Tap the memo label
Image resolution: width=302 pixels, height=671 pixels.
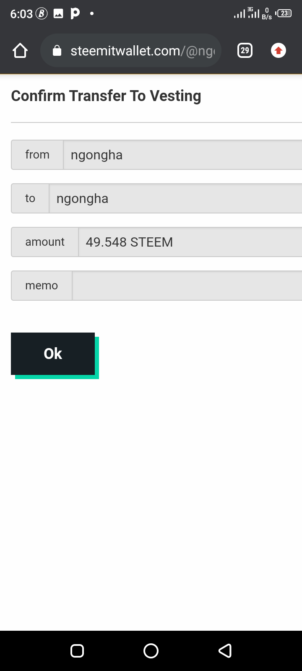coord(42,286)
